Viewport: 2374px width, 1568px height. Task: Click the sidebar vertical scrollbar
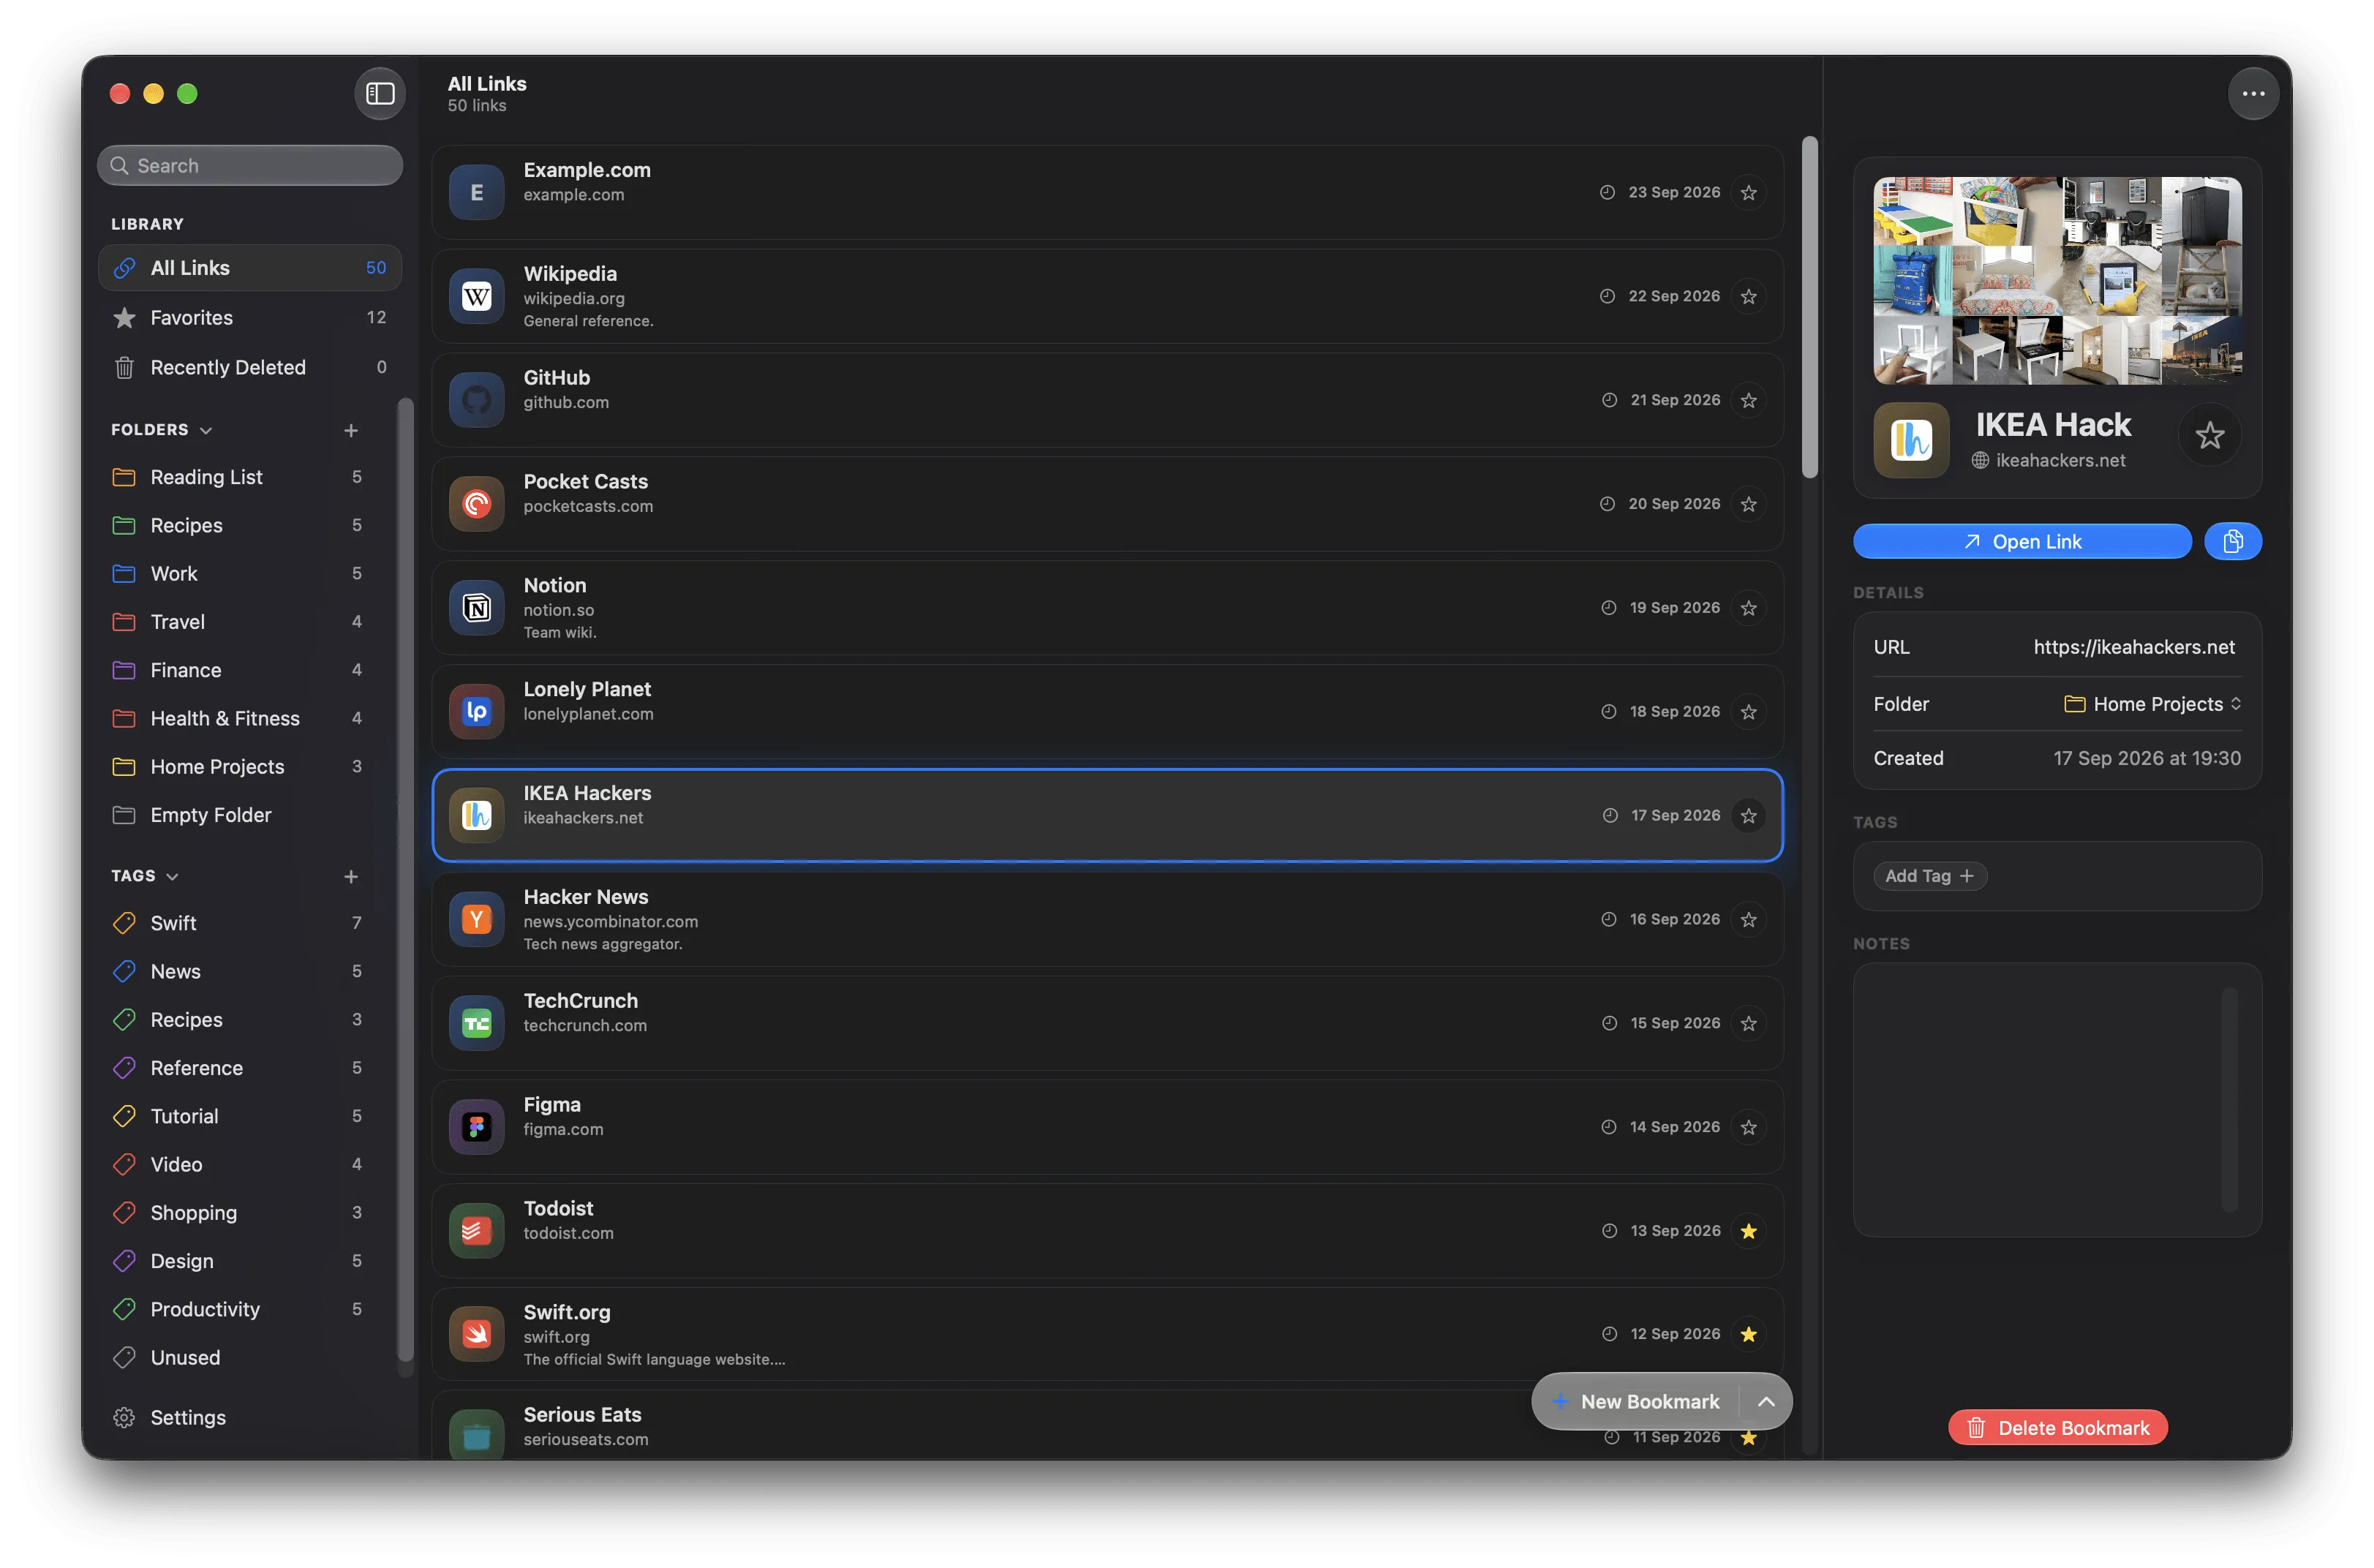coord(405,880)
